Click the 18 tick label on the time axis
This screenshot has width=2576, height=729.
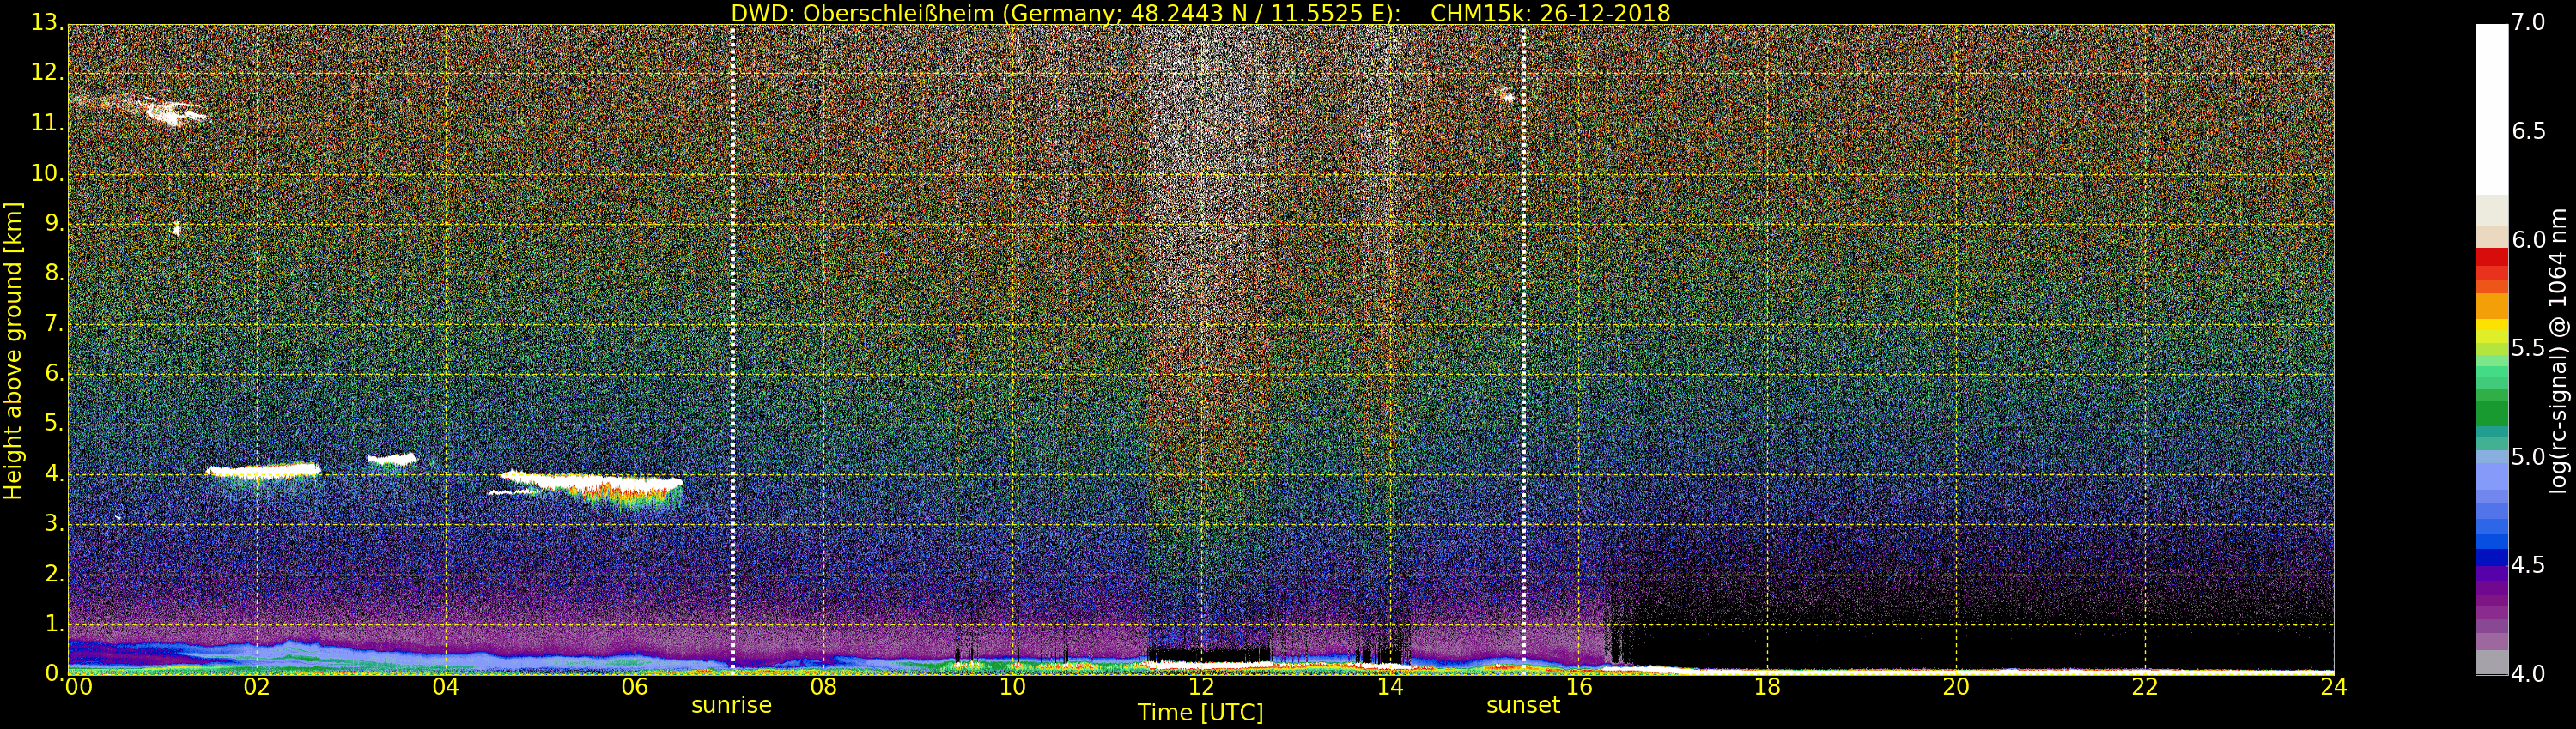pyautogui.click(x=1767, y=687)
